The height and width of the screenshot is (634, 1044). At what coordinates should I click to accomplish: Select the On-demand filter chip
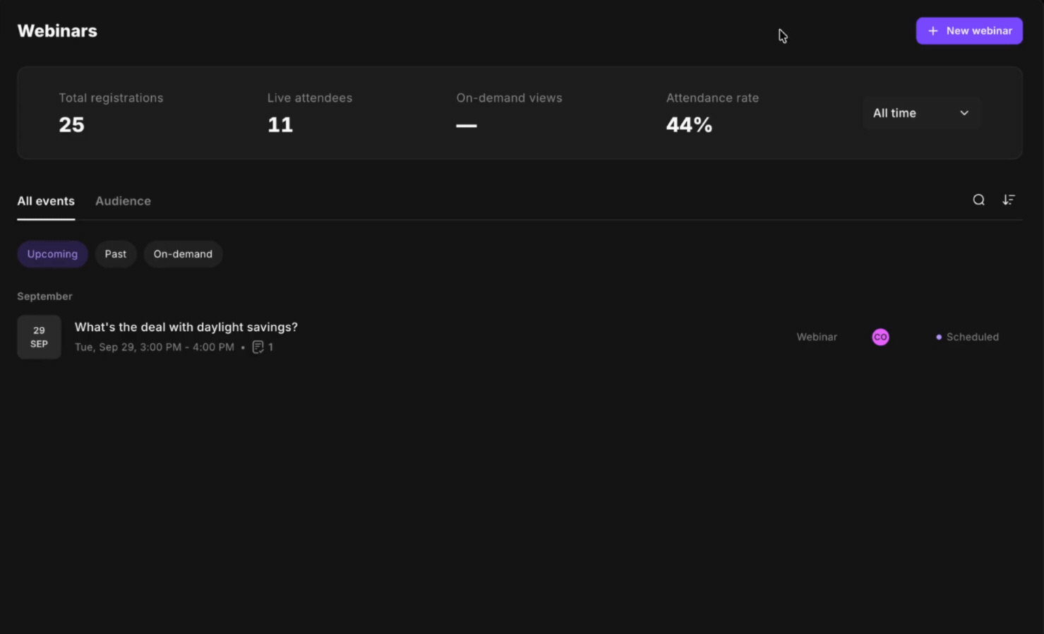point(183,254)
